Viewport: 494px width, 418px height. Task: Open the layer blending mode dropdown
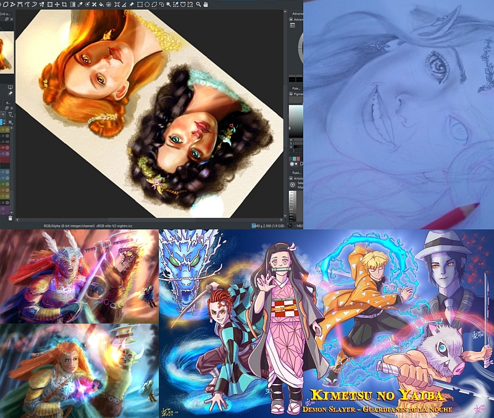click(x=3, y=114)
